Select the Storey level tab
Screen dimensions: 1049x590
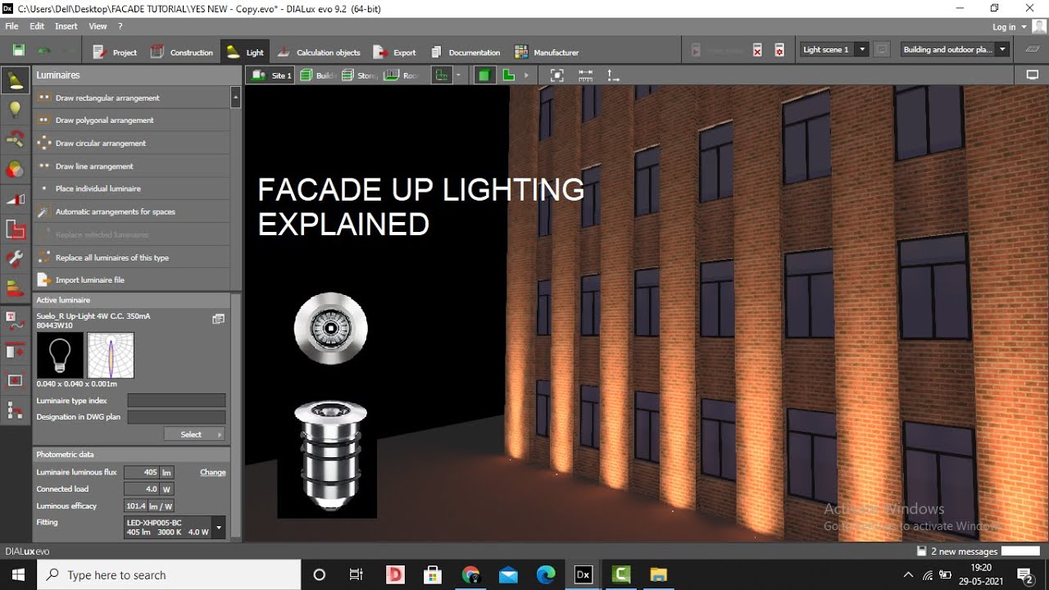359,75
